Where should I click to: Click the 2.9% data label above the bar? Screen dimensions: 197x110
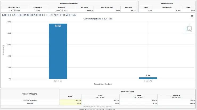[x=148, y=75]
